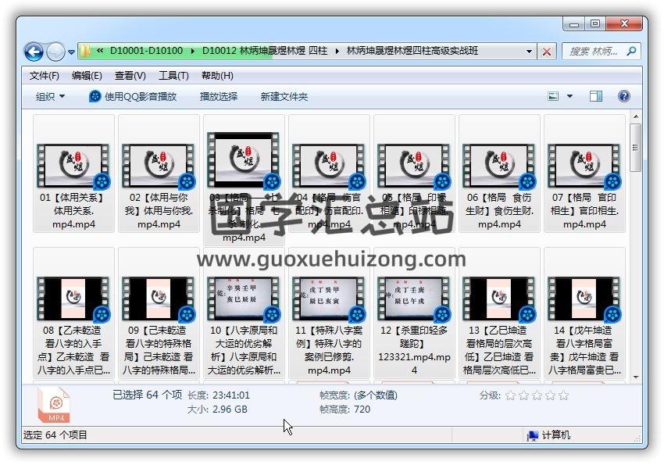Click the QQ影音 film reel toolbar icon
Image resolution: width=664 pixels, height=465 pixels.
95,97
